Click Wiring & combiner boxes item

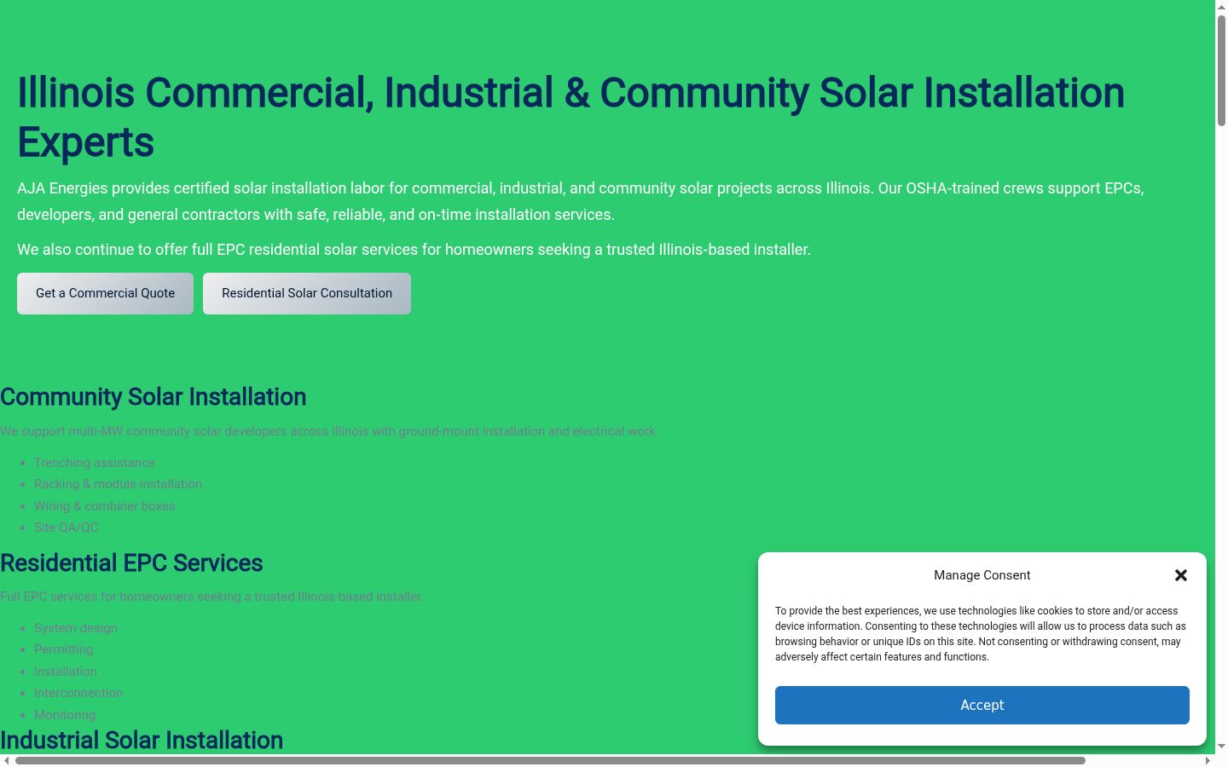pos(104,506)
